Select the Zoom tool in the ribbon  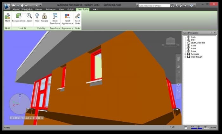(29, 17)
